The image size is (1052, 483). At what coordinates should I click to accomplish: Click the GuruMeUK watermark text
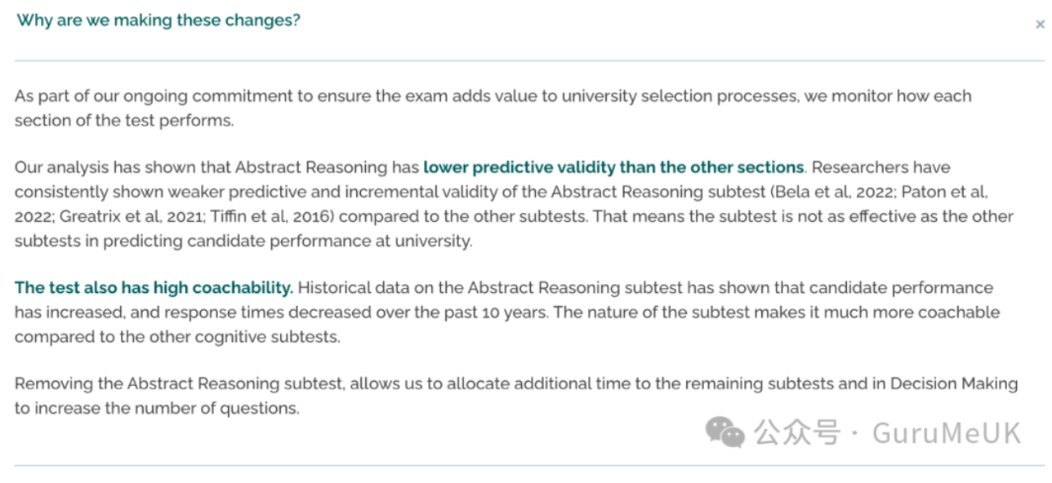947,433
